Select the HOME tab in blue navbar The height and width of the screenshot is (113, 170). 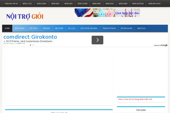point(7,28)
